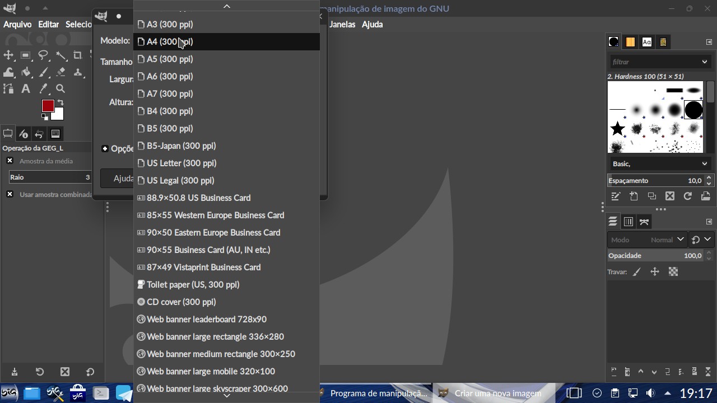The image size is (717, 403).
Task: Pick 88.9×50.8 US Business Card template
Action: click(x=226, y=198)
